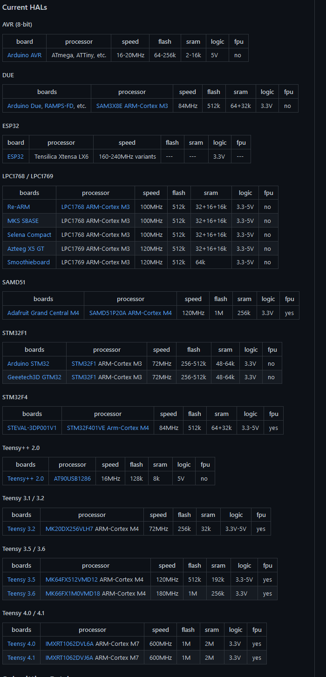Image resolution: width=326 pixels, height=677 pixels.
Task: Open the Arduino AVR board link
Action: point(24,55)
